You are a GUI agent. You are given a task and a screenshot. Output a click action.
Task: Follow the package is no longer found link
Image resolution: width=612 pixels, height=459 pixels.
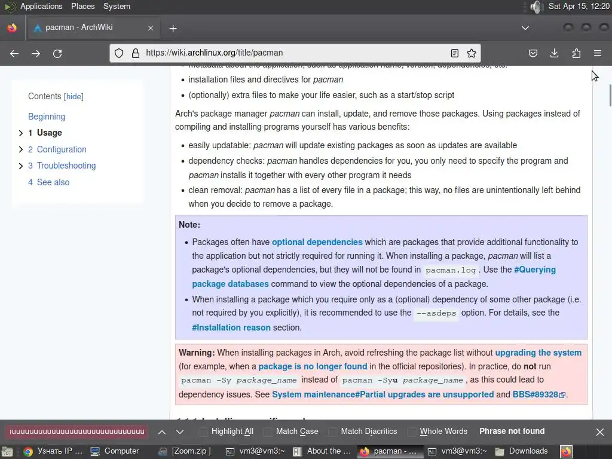[x=313, y=366]
